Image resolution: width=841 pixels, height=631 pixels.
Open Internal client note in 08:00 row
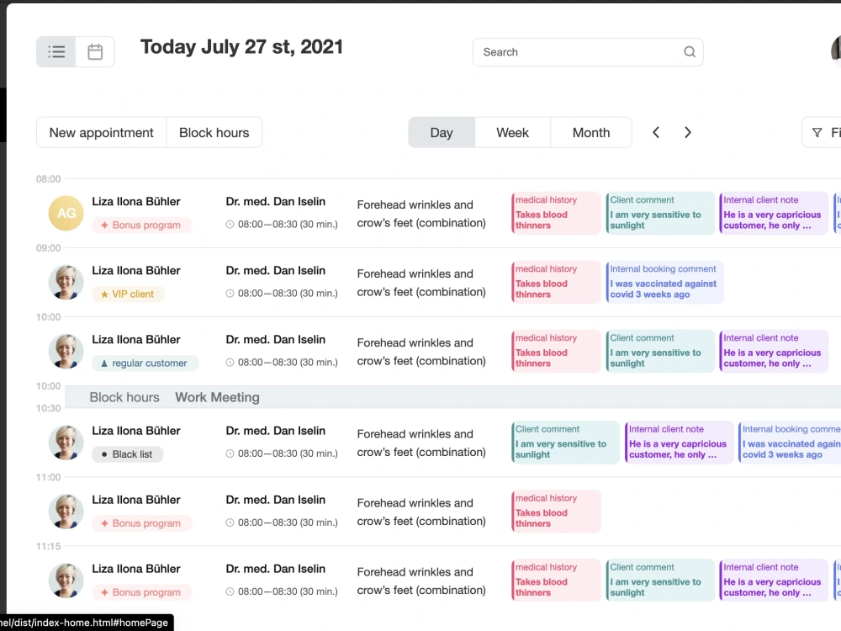pyautogui.click(x=774, y=213)
